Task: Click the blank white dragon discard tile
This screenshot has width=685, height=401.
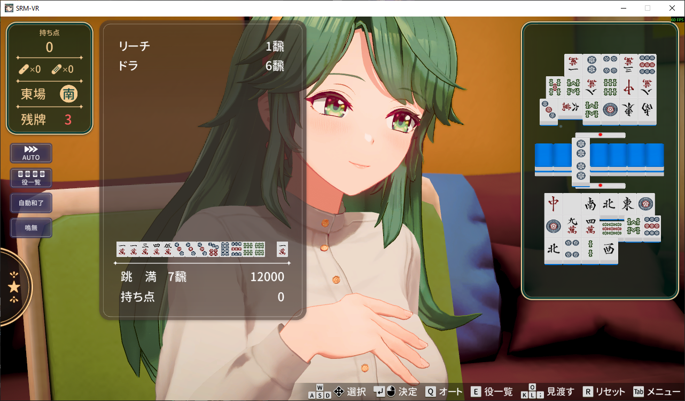Action: tap(572, 204)
